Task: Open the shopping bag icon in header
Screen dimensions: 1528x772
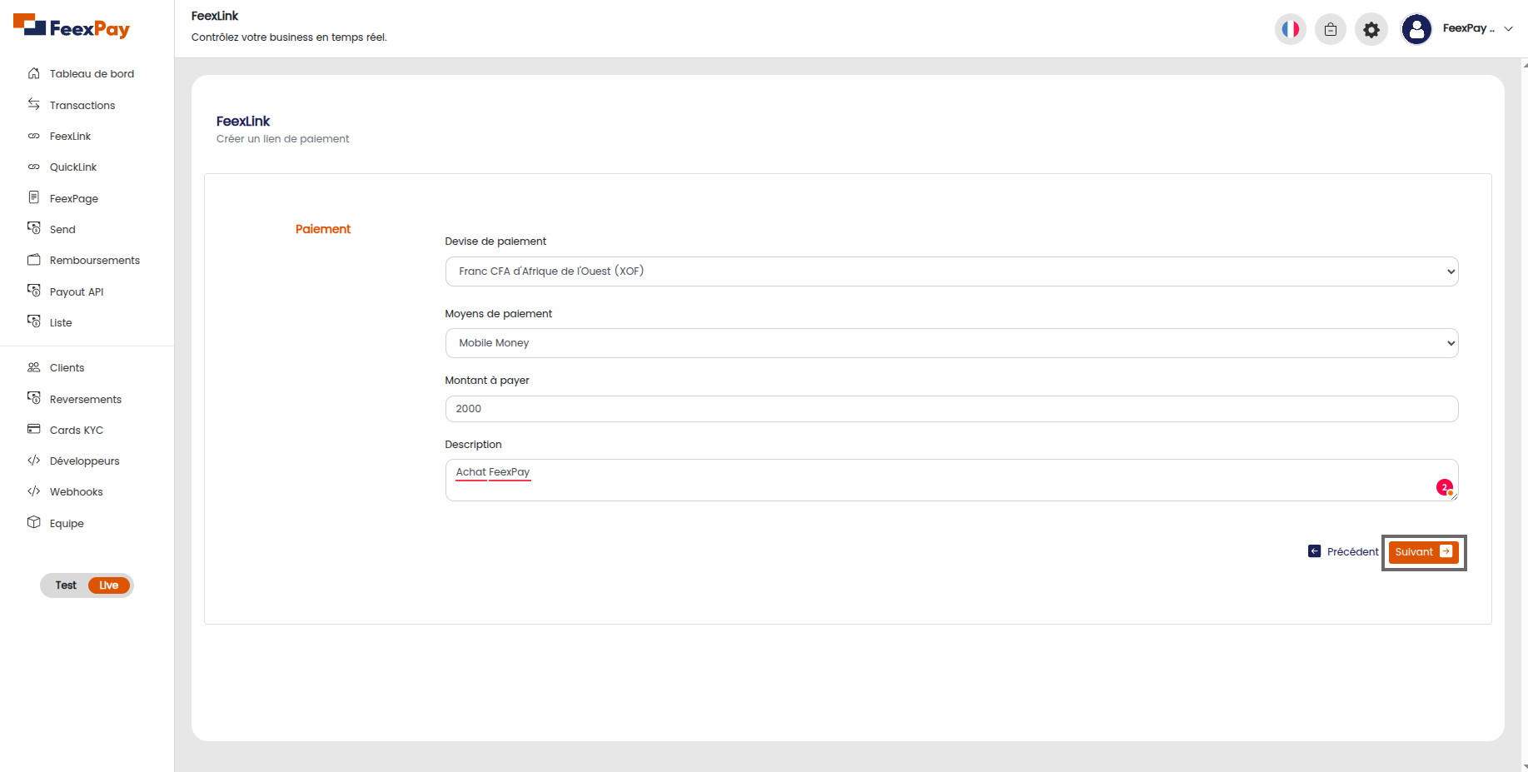Action: (1331, 29)
